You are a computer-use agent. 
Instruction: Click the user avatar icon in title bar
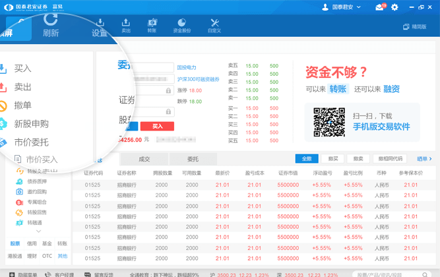(x=325, y=7)
